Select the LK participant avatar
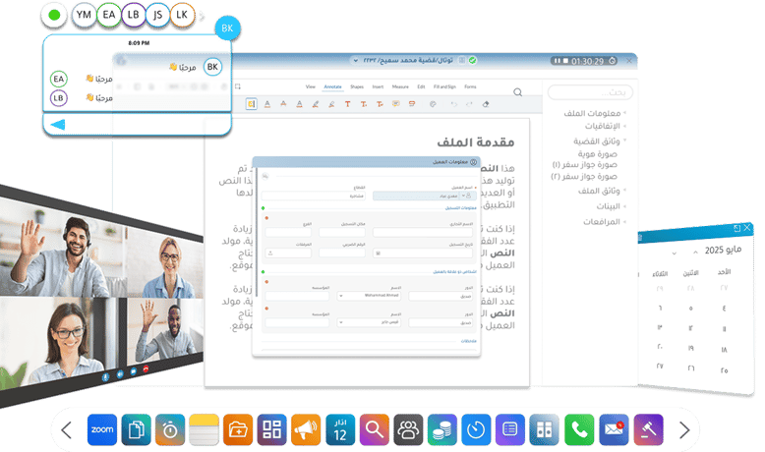The image size is (765, 452). pyautogui.click(x=182, y=15)
